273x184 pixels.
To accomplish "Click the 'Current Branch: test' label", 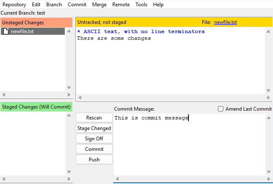I will point(23,13).
